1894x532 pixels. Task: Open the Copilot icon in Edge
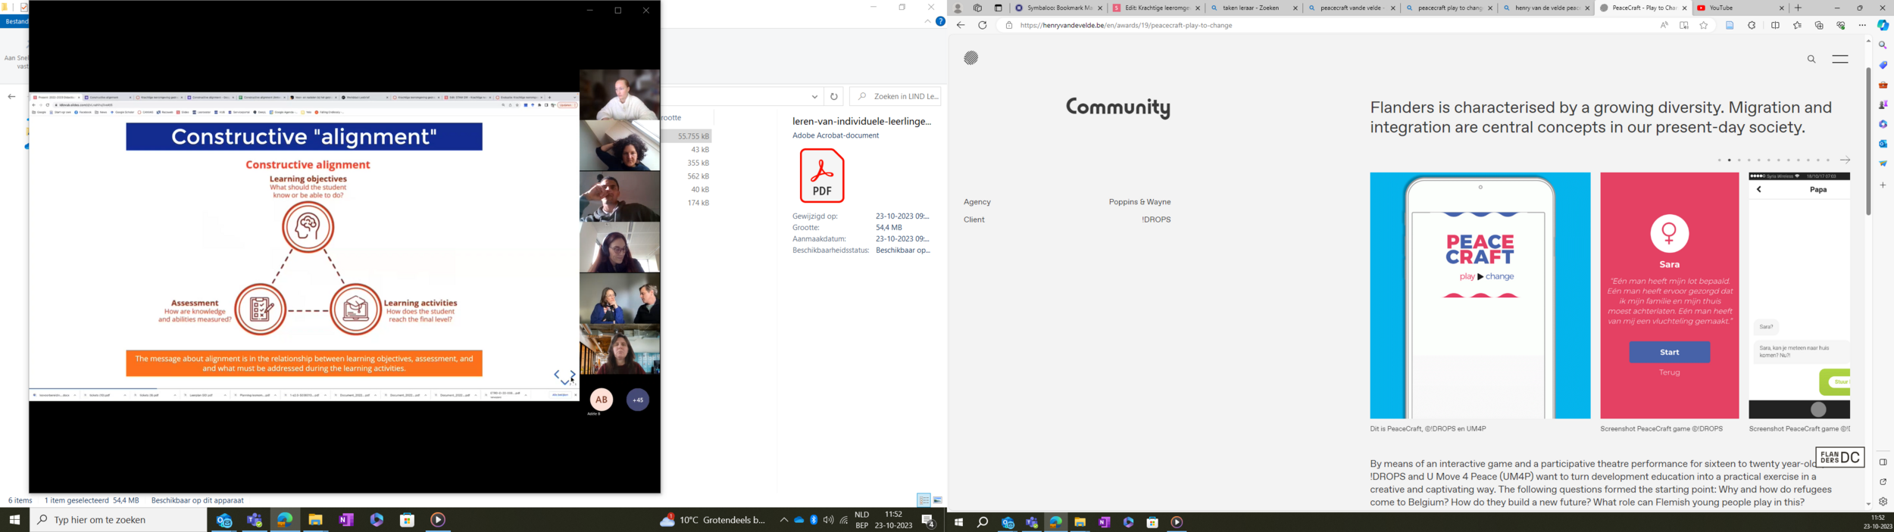[1883, 26]
